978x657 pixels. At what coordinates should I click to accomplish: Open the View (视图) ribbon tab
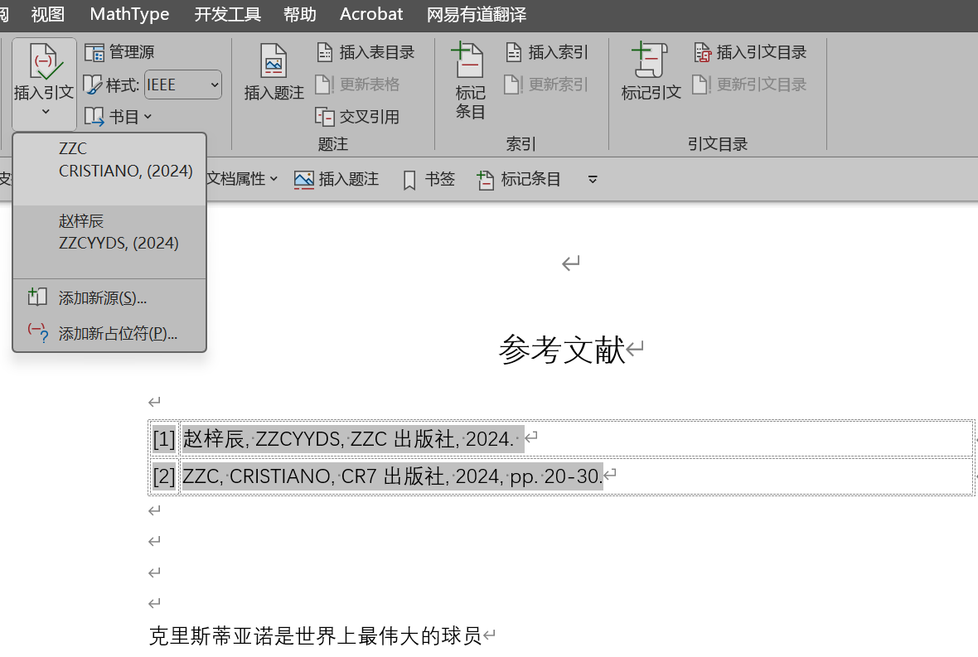click(48, 14)
